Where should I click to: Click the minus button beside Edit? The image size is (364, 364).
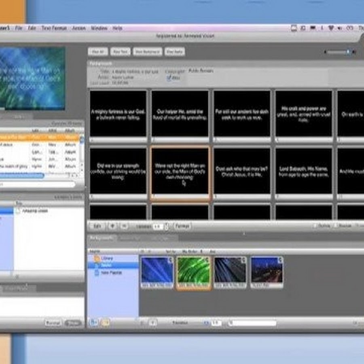[x=124, y=226]
